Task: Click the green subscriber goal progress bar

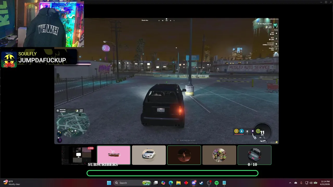Action: point(172,173)
